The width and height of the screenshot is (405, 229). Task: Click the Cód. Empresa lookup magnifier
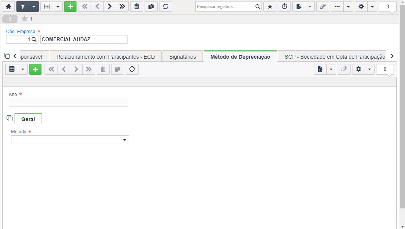point(34,40)
